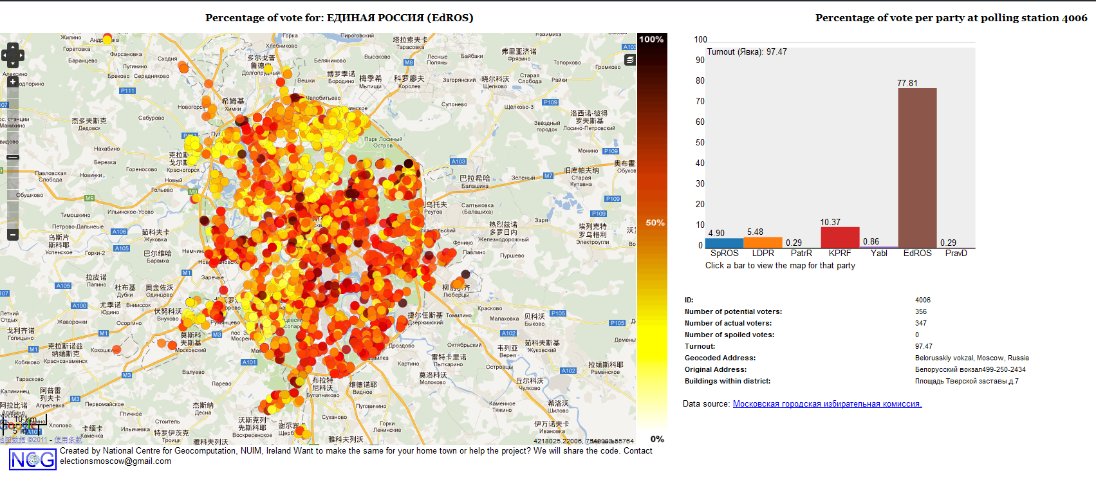Click the 0% label on the color legend
Viewport: 1096px width, 480px height.
pos(657,439)
